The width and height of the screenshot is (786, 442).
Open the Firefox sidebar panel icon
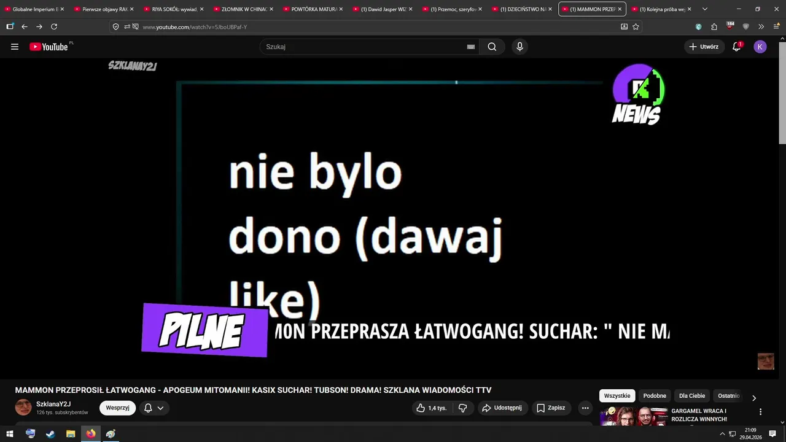(10, 27)
